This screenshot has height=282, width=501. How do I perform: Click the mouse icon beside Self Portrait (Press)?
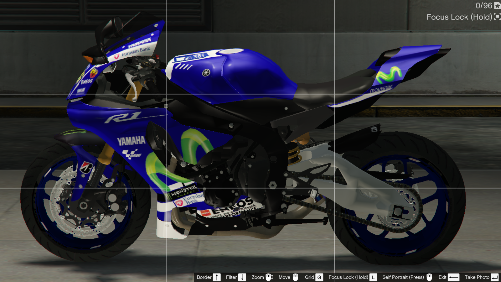point(429,277)
